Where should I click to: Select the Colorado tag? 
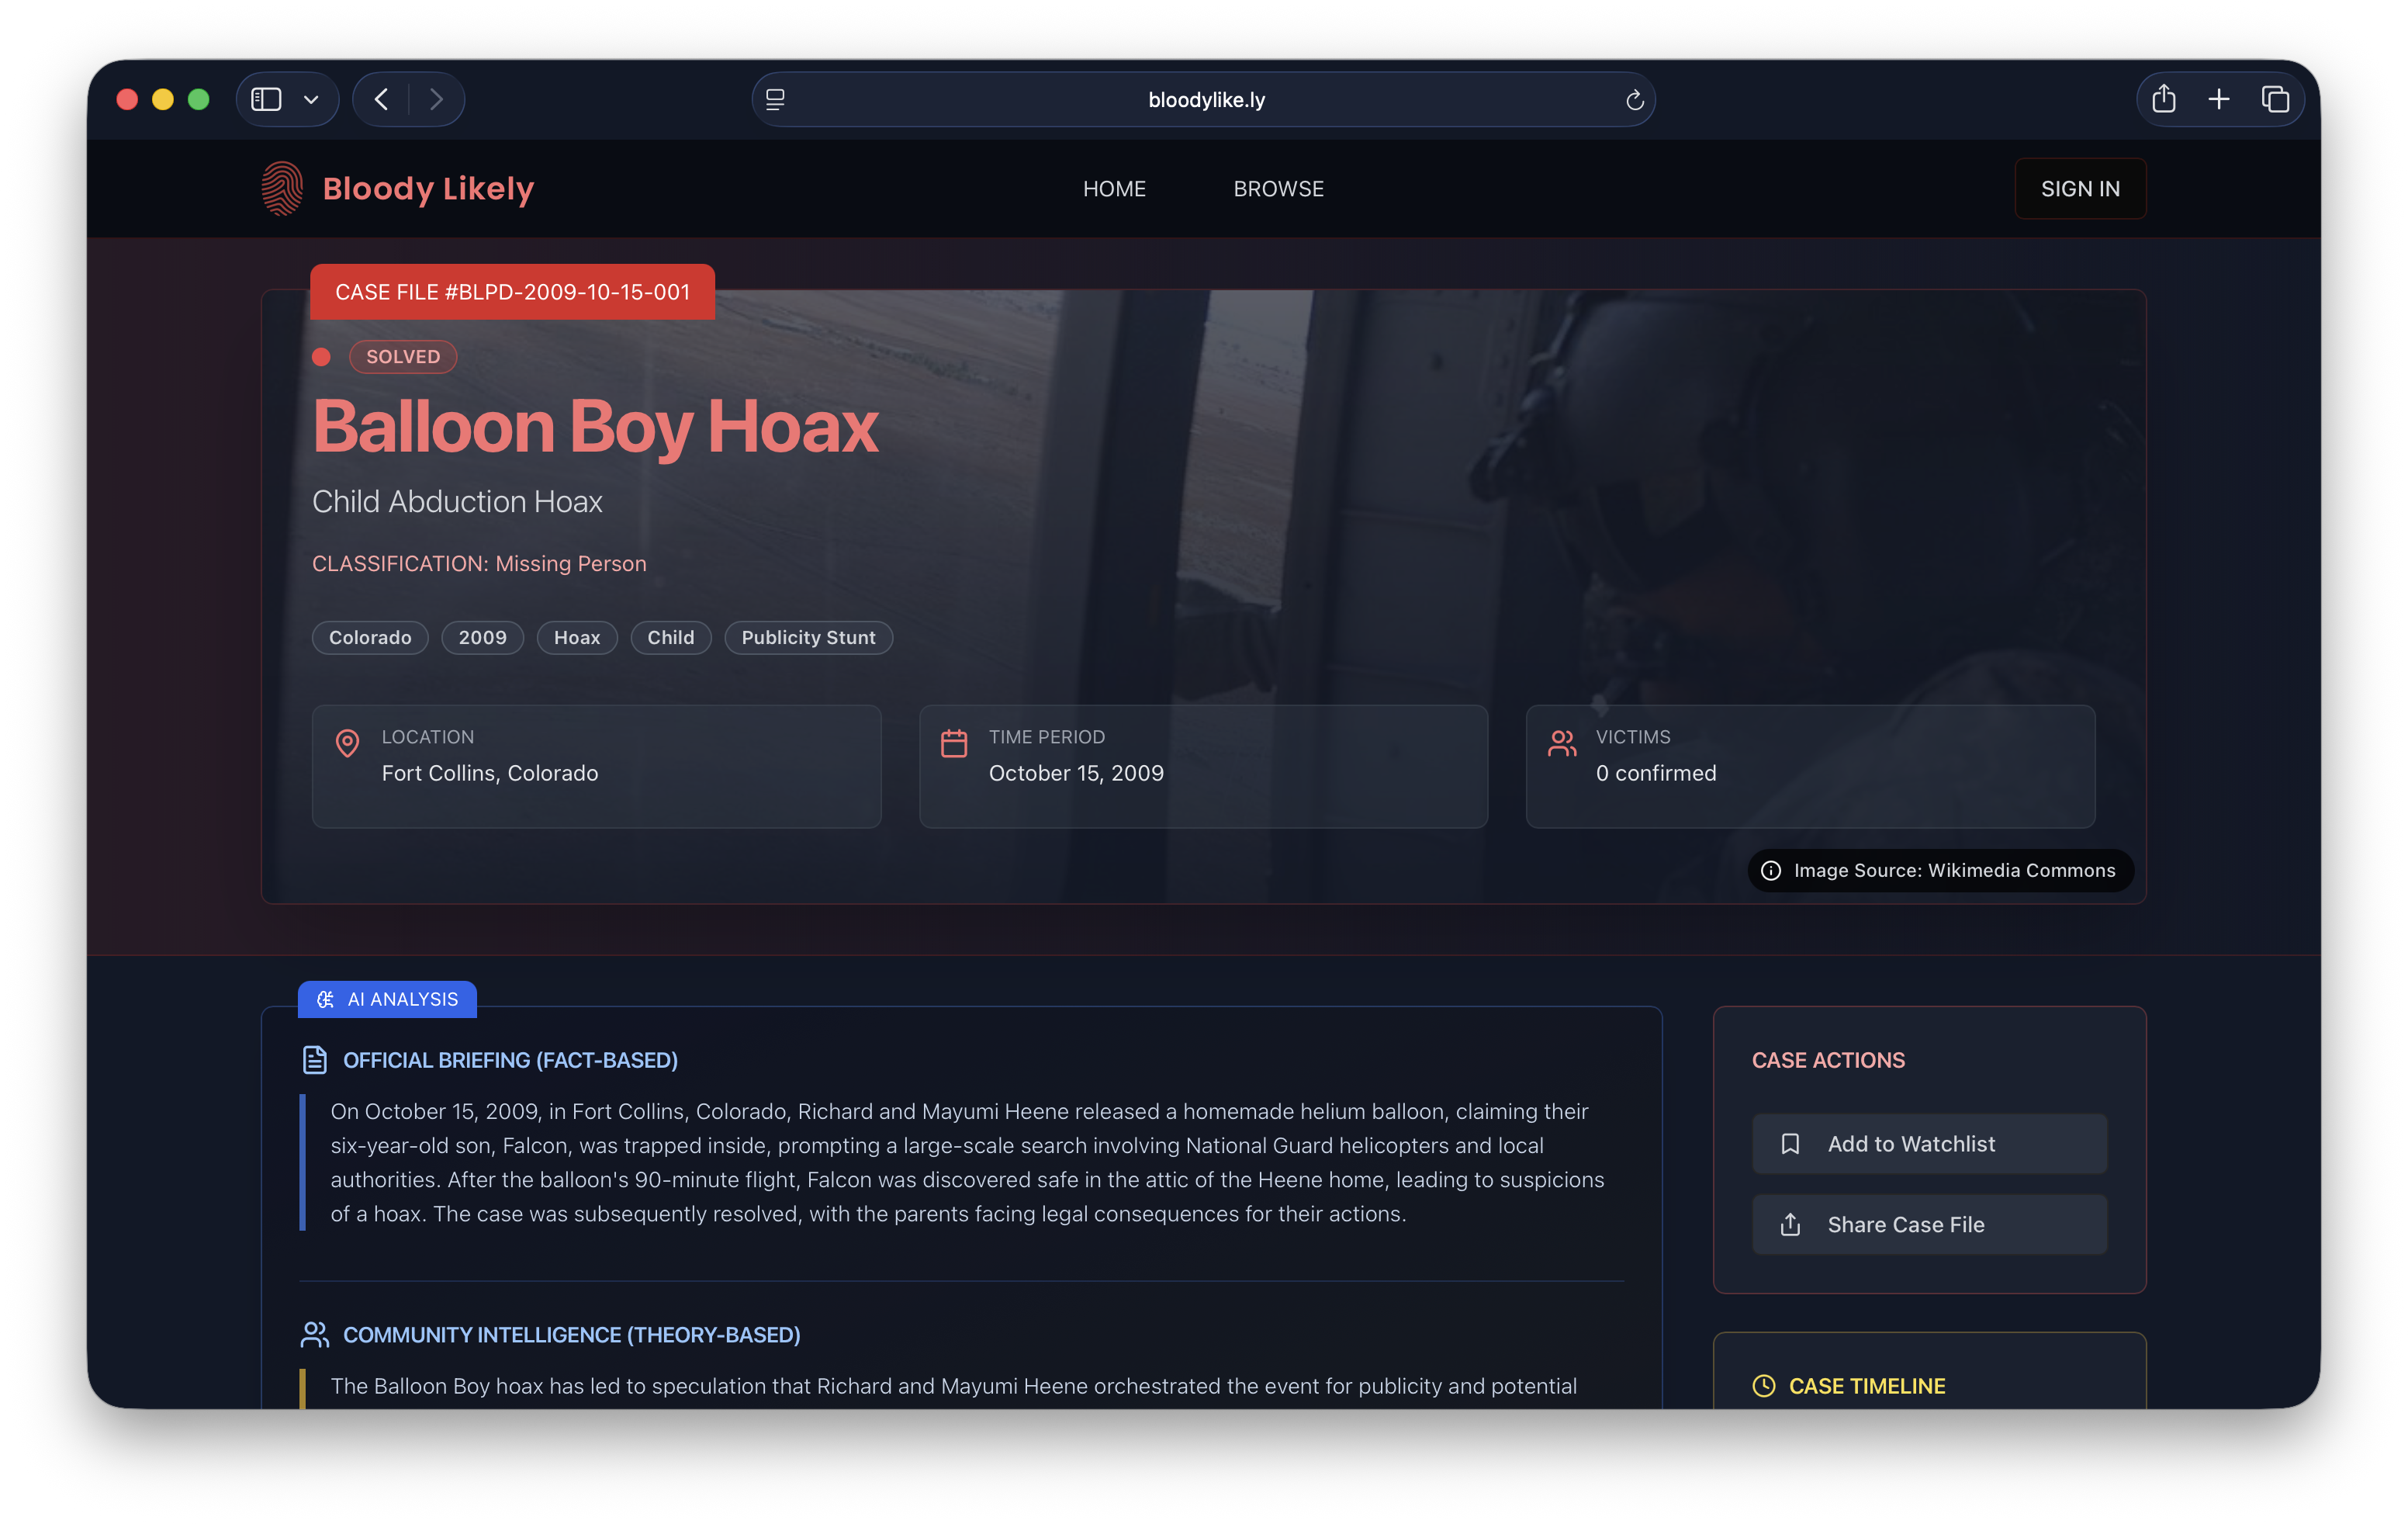(x=370, y=637)
